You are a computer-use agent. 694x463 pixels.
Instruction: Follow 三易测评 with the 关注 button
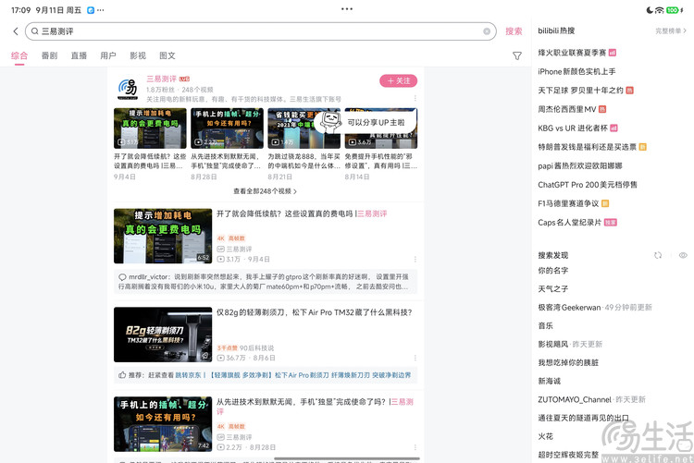tap(398, 81)
